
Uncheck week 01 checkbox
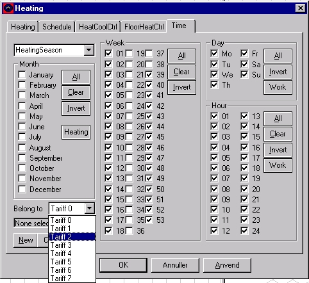[x=108, y=53]
